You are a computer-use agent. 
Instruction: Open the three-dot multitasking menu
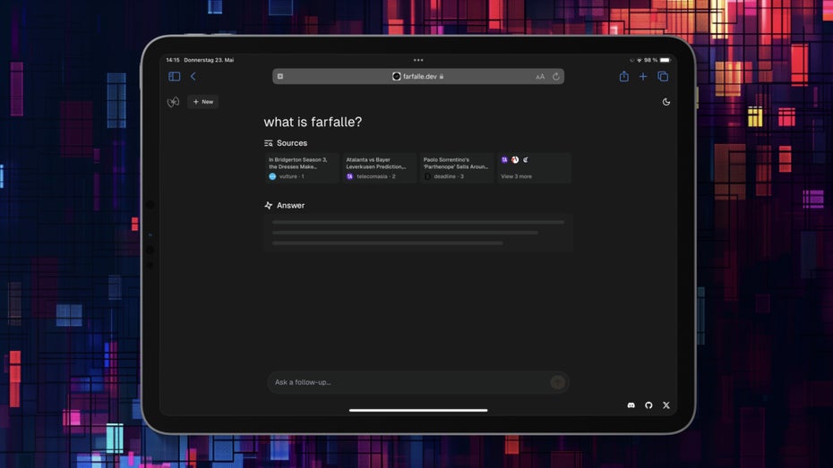417,60
